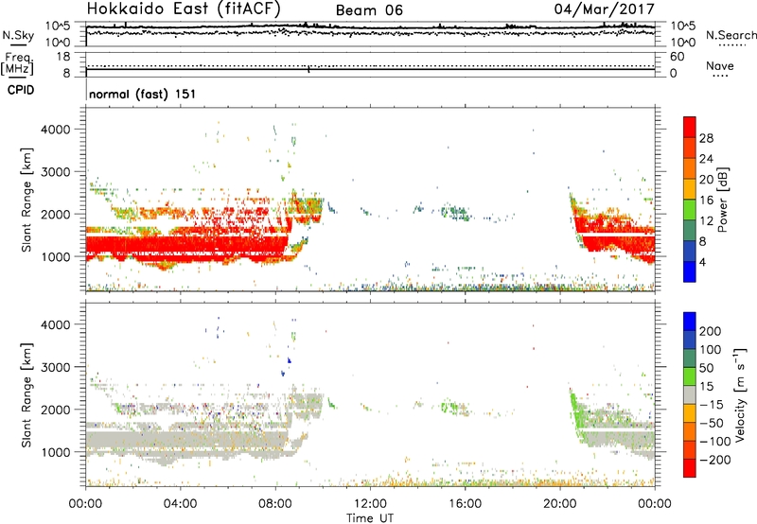Click the 'Velocity [m s-1]' color bar label

(x=740, y=394)
